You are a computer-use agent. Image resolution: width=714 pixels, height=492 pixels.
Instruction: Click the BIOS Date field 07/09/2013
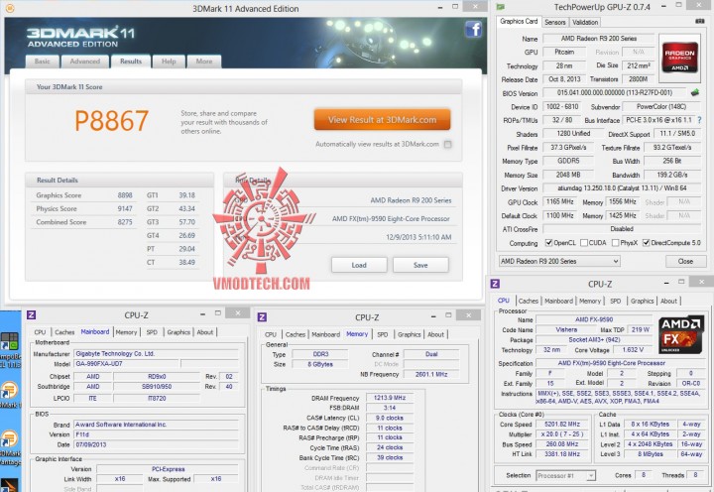tap(156, 444)
